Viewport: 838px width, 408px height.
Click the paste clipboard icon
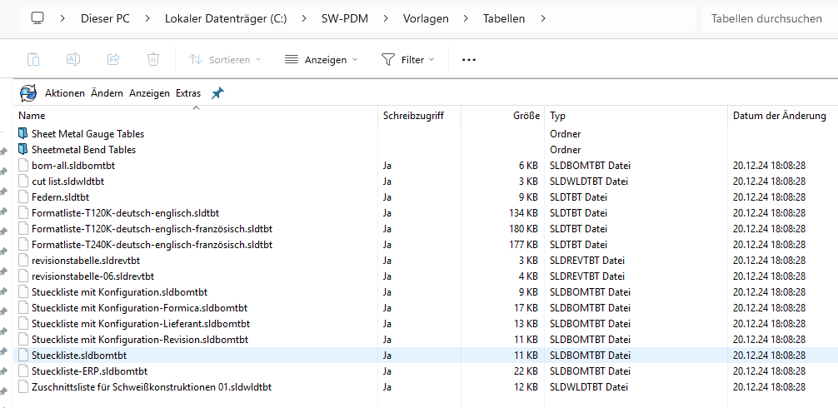[33, 59]
